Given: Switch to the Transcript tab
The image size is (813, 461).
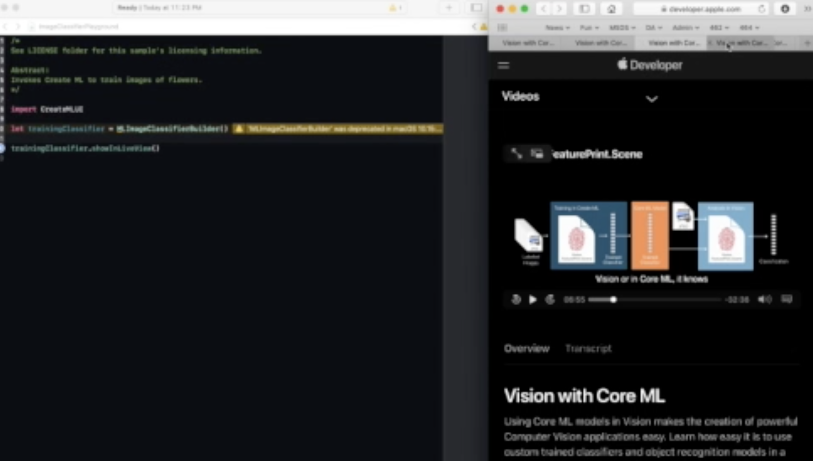Looking at the screenshot, I should pyautogui.click(x=588, y=348).
